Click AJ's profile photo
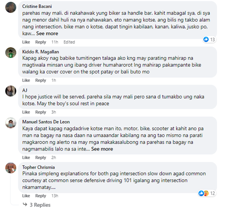Viewport: 228px width, 209px height. pos(11,91)
